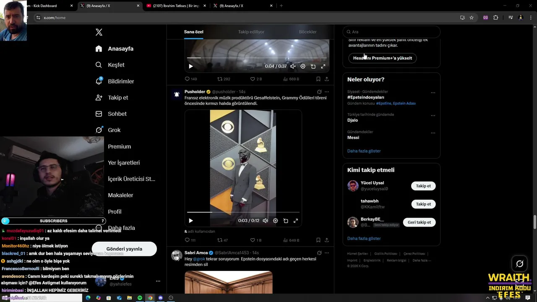Open more options on Pusholder's post

pyautogui.click(x=327, y=92)
